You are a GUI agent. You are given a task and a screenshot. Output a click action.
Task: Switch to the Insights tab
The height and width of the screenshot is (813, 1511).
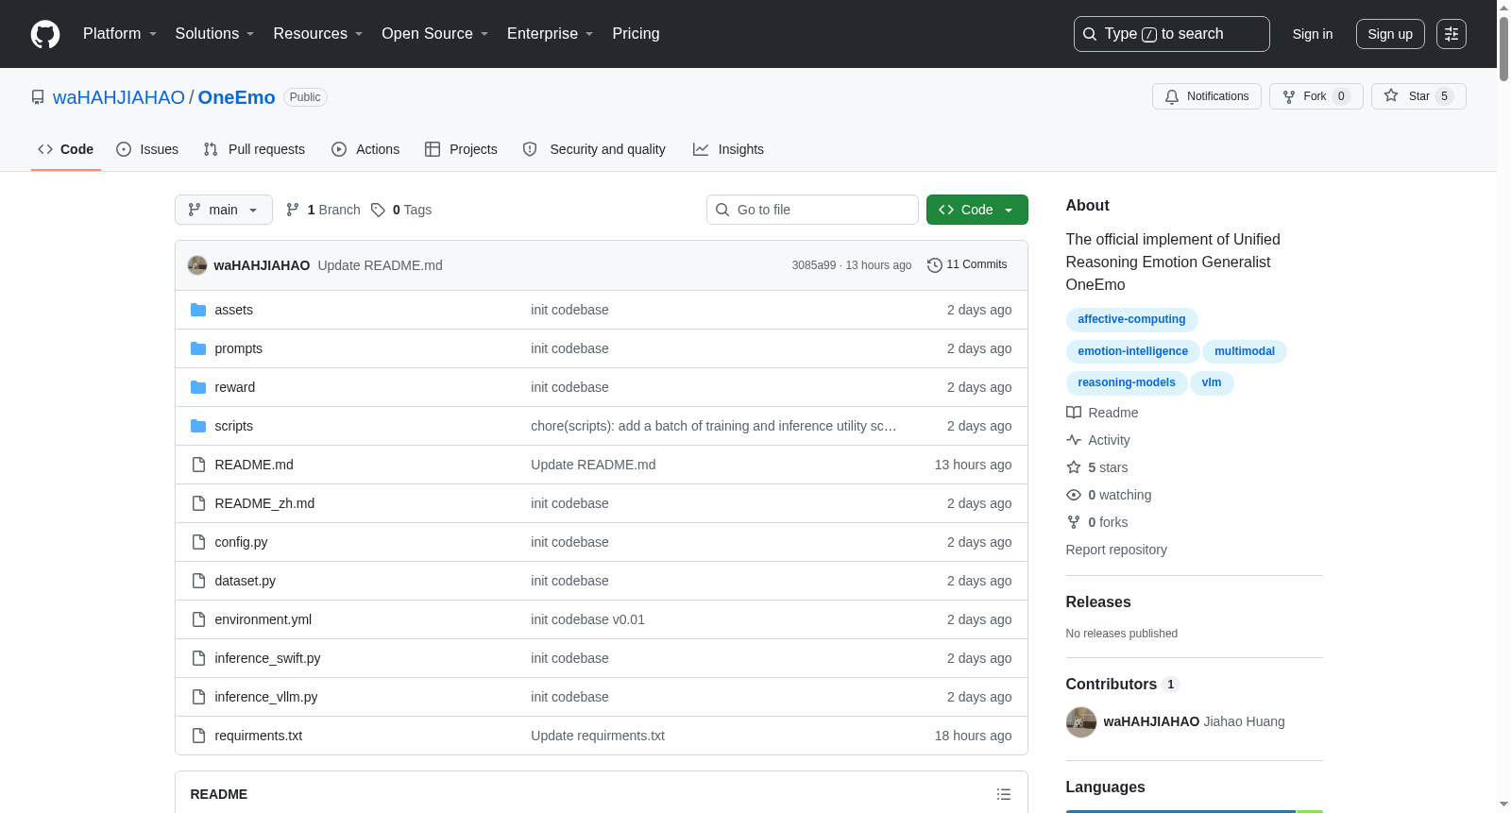[x=728, y=149]
